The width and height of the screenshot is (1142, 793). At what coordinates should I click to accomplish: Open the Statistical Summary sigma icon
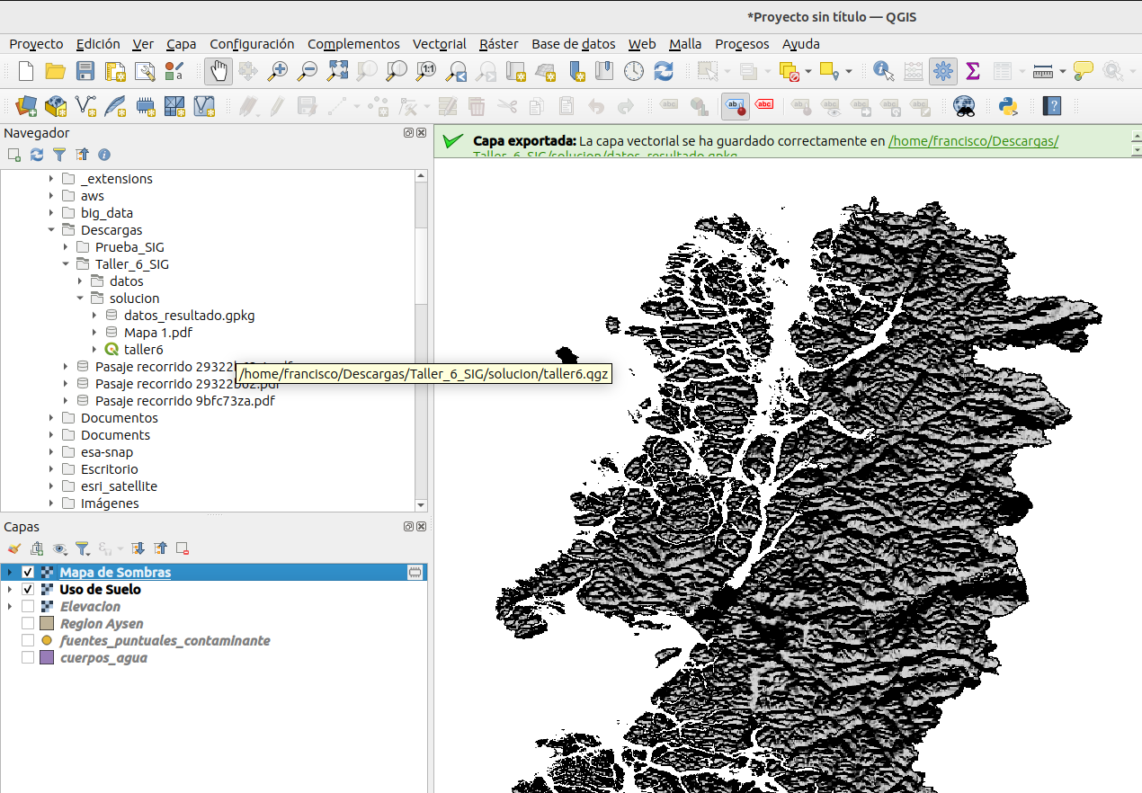click(x=972, y=71)
